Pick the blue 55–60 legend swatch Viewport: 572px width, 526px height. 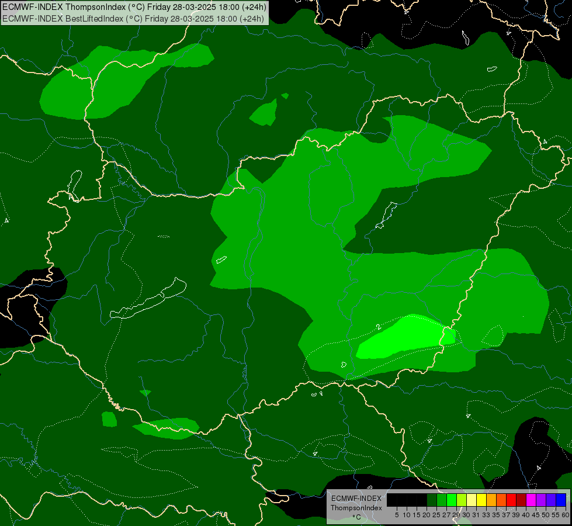(x=561, y=500)
